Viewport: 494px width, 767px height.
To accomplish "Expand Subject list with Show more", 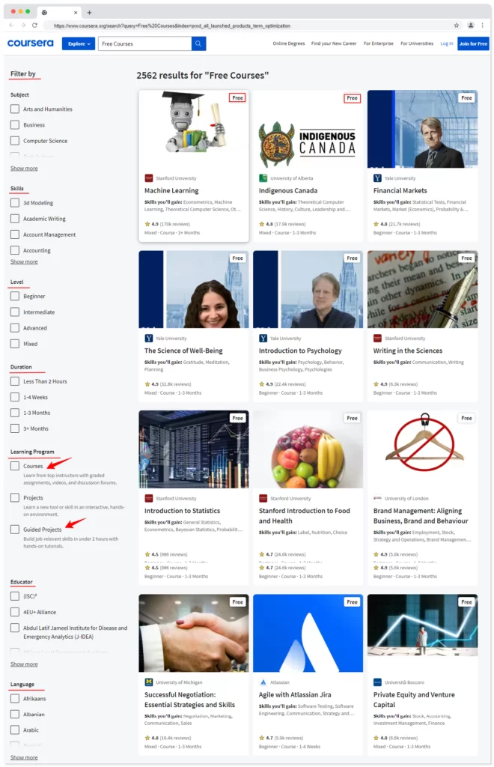I will click(24, 169).
